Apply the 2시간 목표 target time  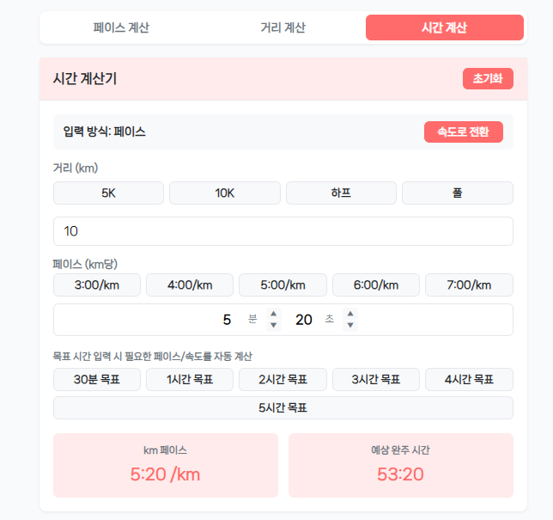[283, 379]
